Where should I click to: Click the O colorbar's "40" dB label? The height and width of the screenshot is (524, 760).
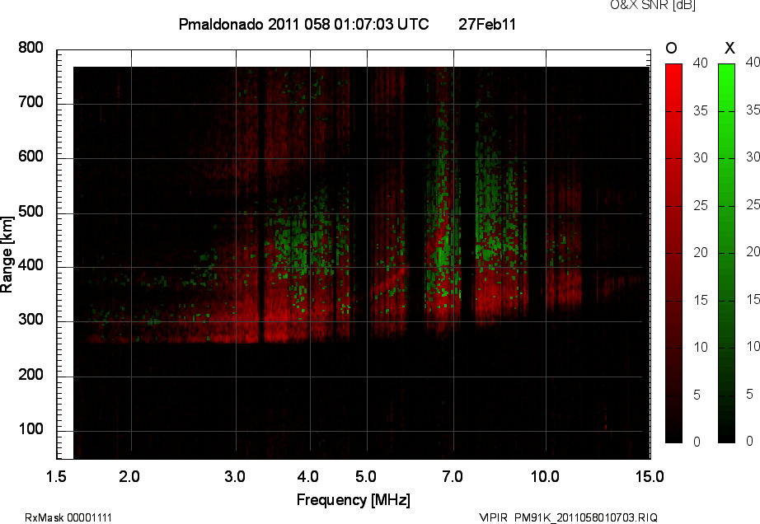pyautogui.click(x=701, y=63)
